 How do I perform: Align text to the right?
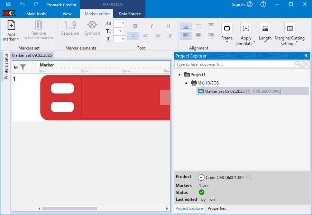click(x=211, y=36)
